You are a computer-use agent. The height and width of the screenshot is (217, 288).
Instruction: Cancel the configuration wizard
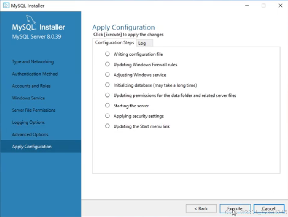(x=269, y=209)
